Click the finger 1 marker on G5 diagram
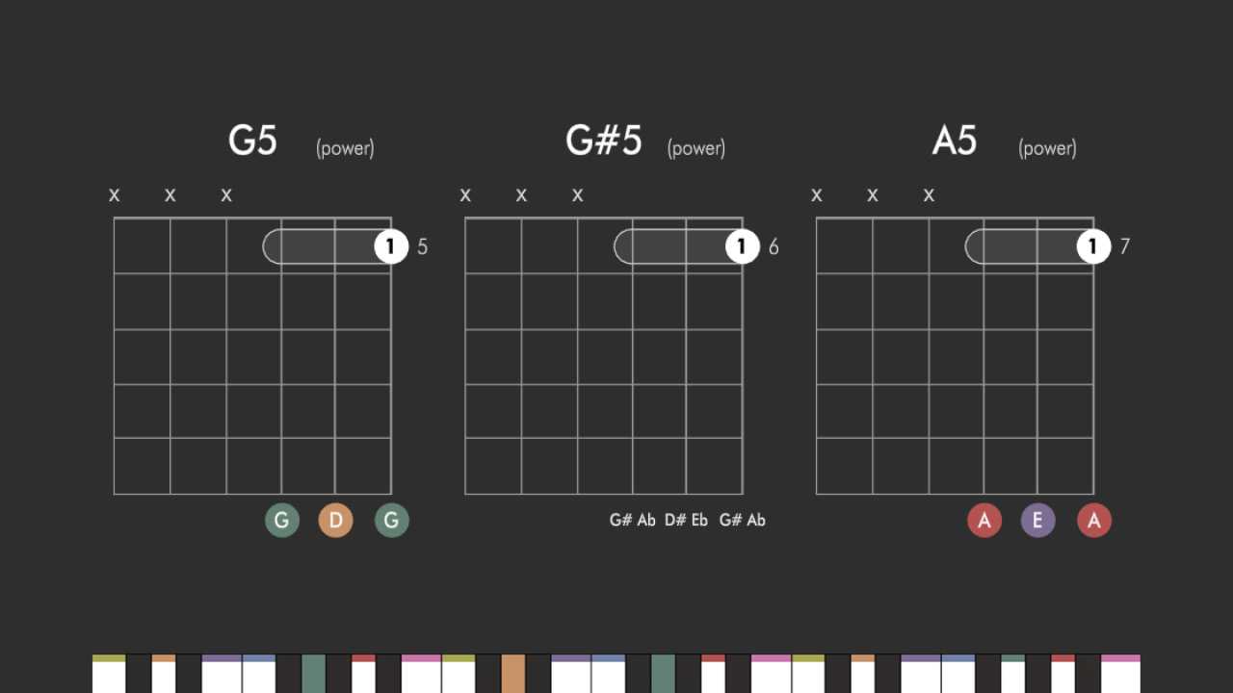This screenshot has height=693, width=1233. 390,246
